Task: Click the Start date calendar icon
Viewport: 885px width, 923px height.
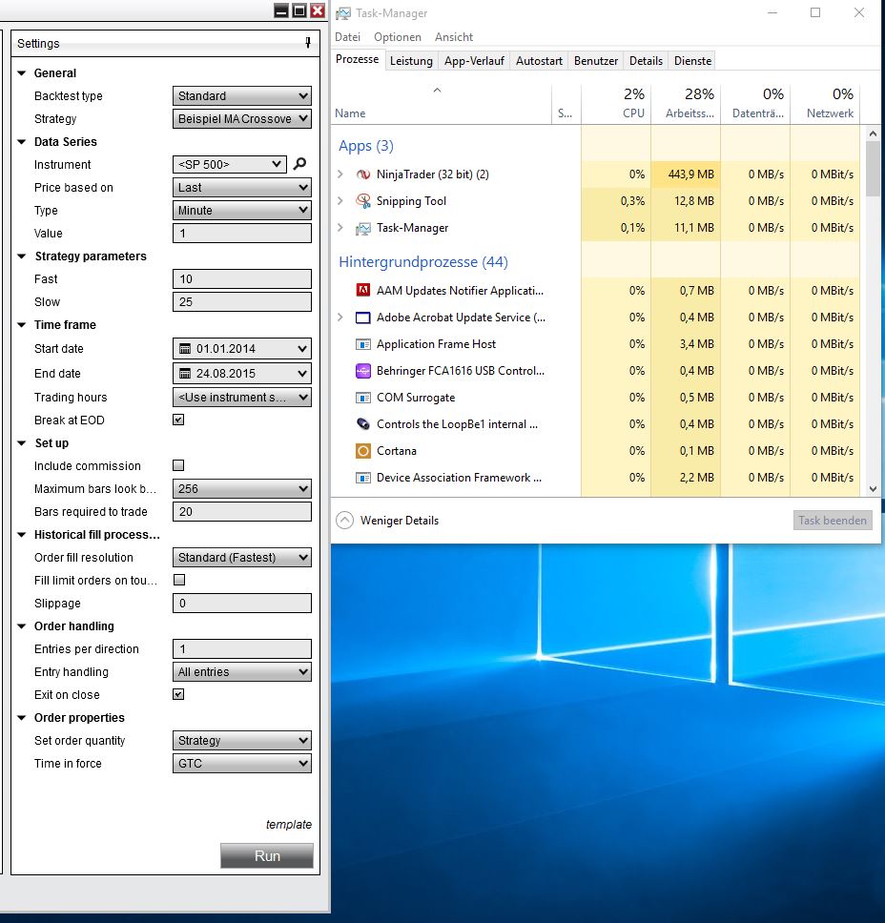Action: pyautogui.click(x=185, y=348)
